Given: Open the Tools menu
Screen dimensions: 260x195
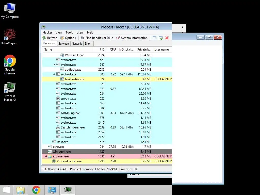Looking at the screenshot, I should click(x=69, y=32).
